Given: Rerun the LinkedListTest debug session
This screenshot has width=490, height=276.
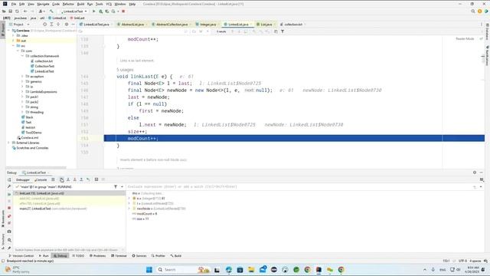Looking at the screenshot, I should 9,180.
